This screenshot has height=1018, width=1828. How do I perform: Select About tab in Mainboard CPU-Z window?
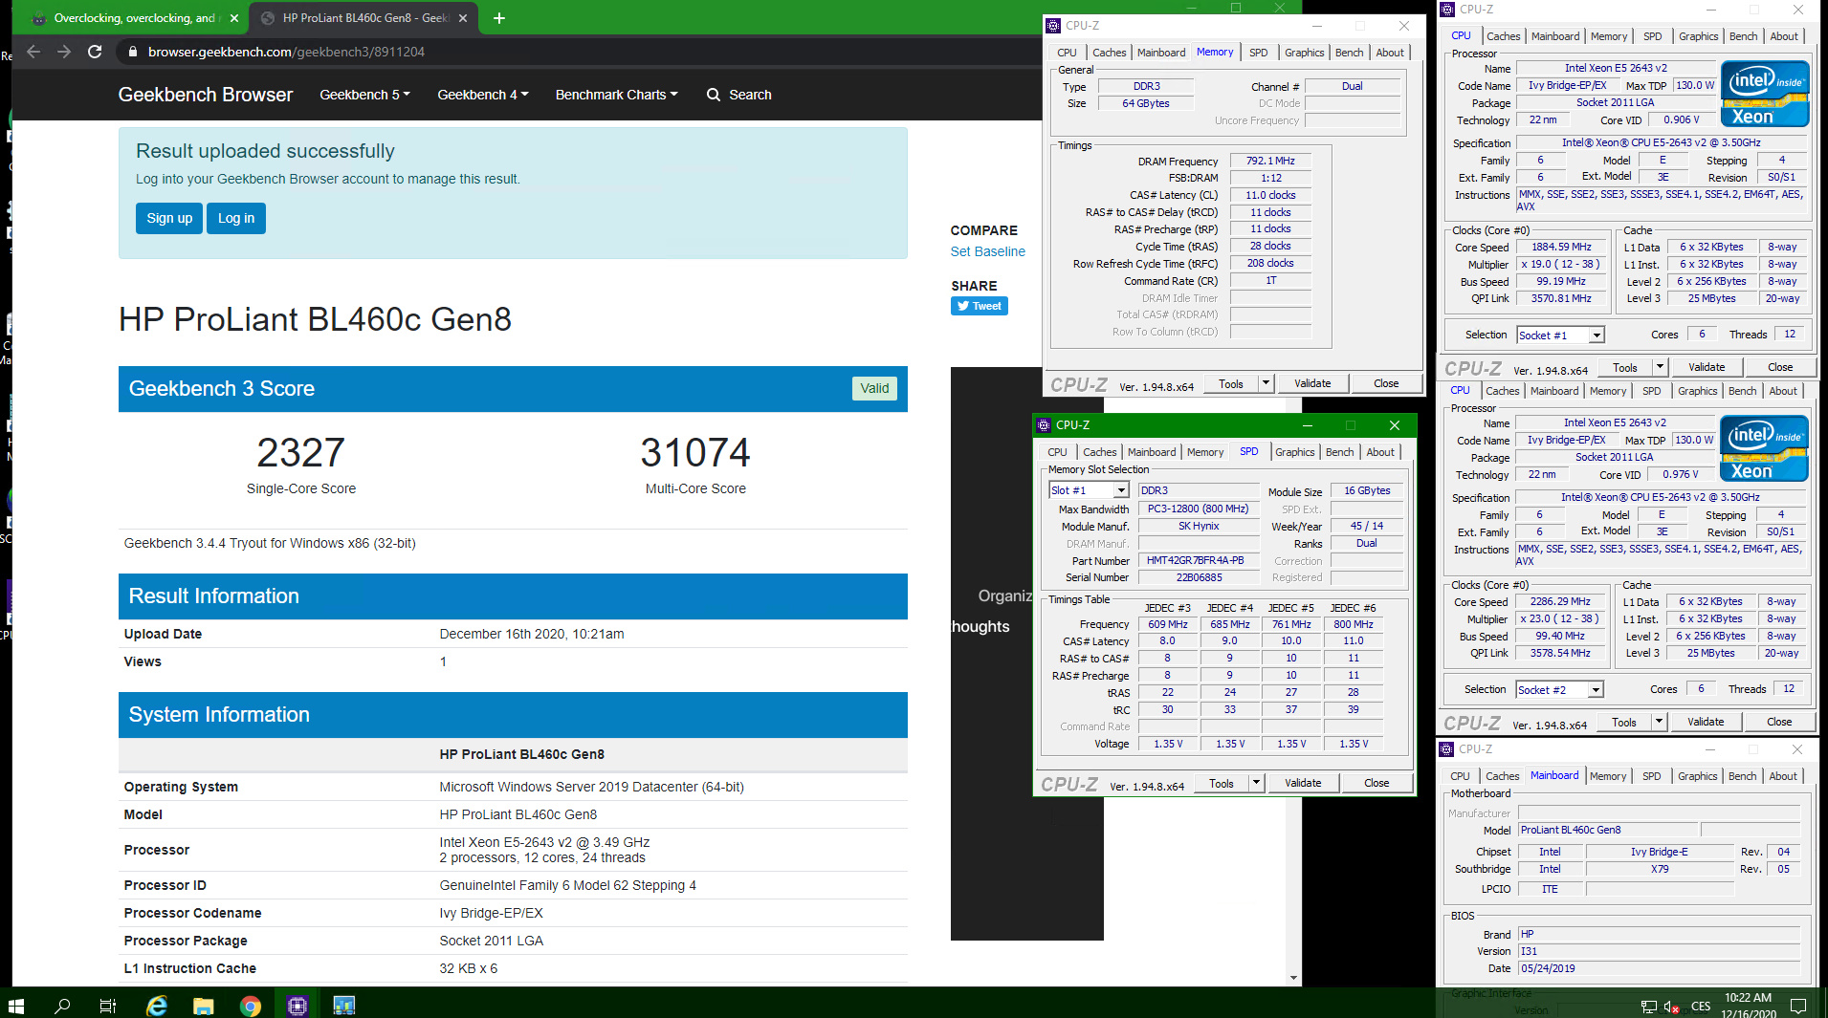(1782, 776)
